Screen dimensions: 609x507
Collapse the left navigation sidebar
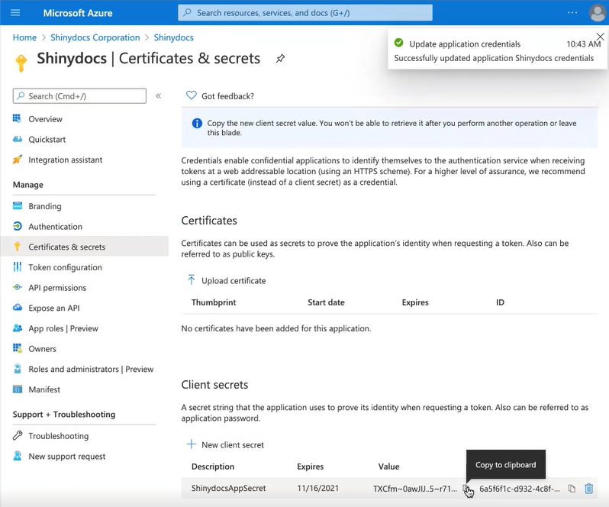pyautogui.click(x=159, y=96)
